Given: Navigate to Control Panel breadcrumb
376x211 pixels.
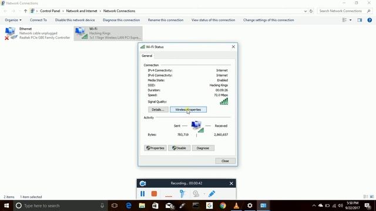Looking at the screenshot, I should pos(50,11).
